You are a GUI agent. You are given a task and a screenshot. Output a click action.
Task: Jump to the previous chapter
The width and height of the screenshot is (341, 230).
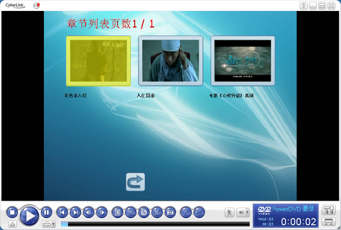point(62,212)
